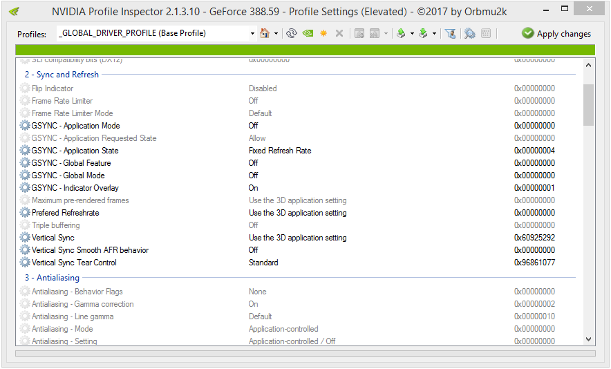This screenshot has height=369, width=611.
Task: Click gear icon of GSYNC - Global Mode
Action: tap(25, 176)
